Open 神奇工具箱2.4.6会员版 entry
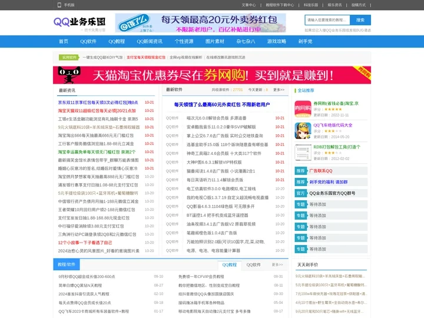This screenshot has width=424, height=318. (x=224, y=153)
